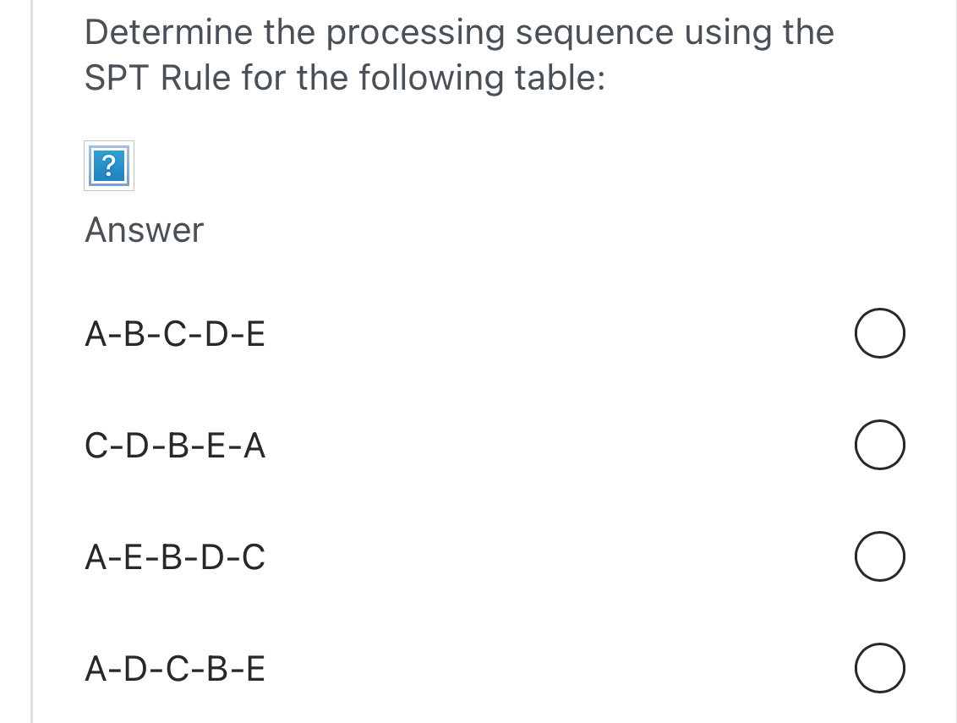Click the missing table image placeholder
Image resolution: width=957 pixels, height=723 pixels.
pos(108,166)
